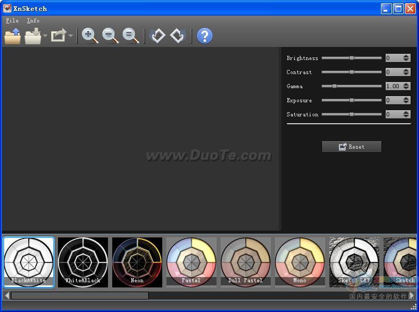The image size is (419, 312).
Task: Click the export share icon
Action: click(x=58, y=36)
